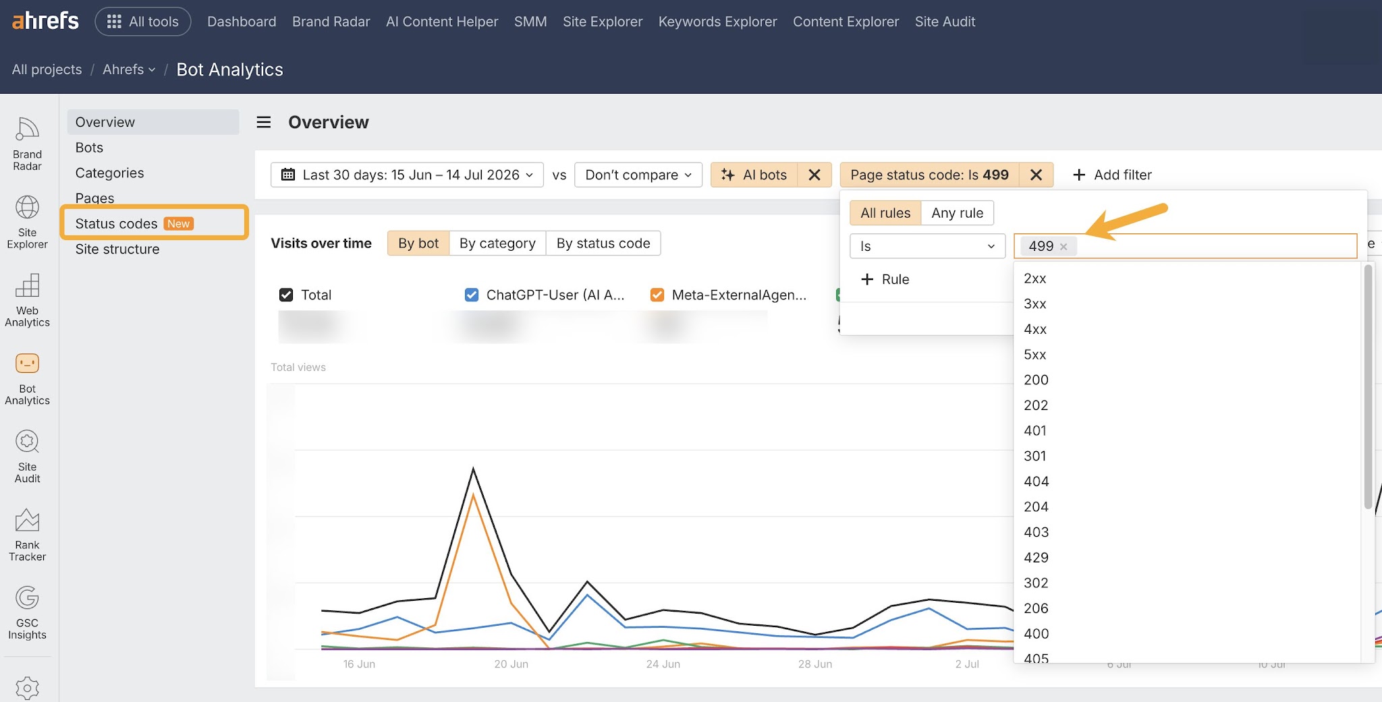Open Status codes in left menu
Image resolution: width=1382 pixels, height=702 pixels.
click(154, 223)
